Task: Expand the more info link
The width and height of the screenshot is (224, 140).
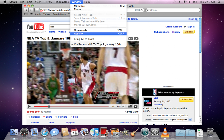Action: (x=158, y=105)
